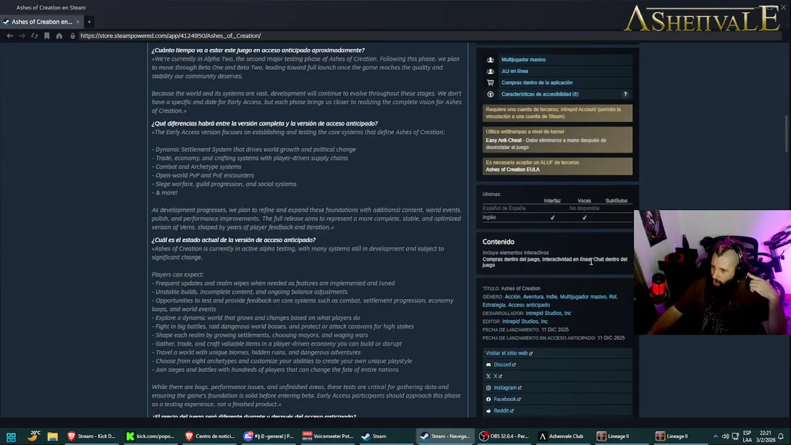Screen dimensions: 791x445
Task: Close the Ashes of Creation tab
Action: pos(77,22)
